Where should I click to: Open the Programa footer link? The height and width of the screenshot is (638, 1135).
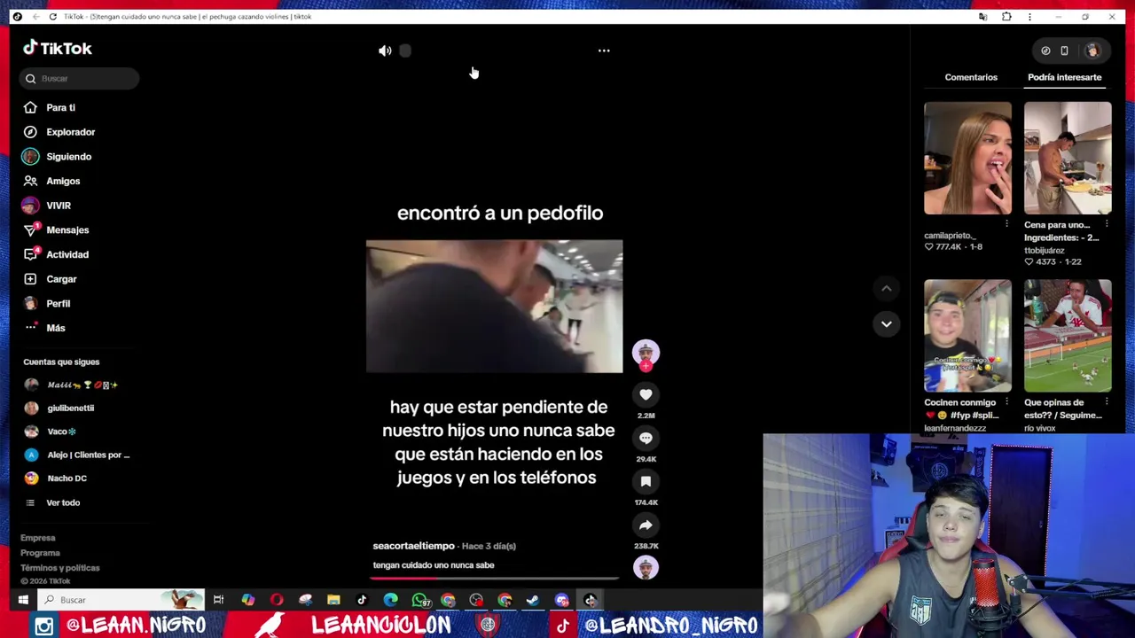pos(40,553)
